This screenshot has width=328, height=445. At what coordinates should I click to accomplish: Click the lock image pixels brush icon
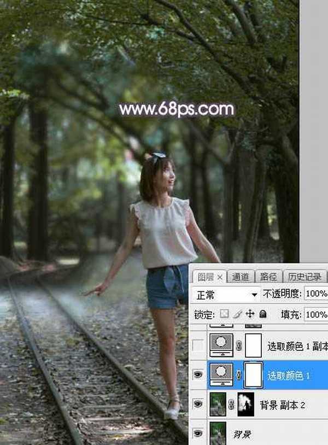pos(237,314)
